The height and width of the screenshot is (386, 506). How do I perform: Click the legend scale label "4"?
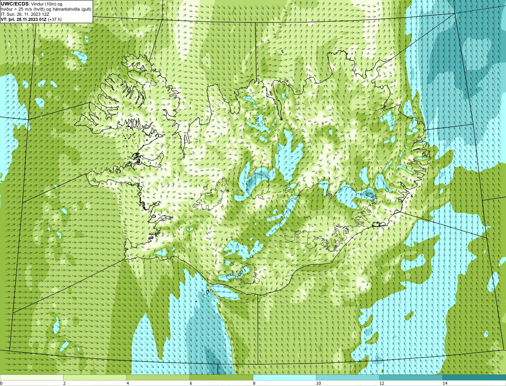[x=127, y=383]
